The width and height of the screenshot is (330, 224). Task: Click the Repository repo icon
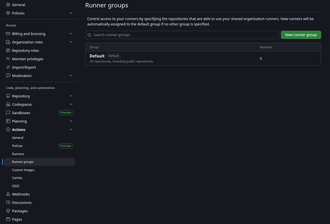pos(8,96)
